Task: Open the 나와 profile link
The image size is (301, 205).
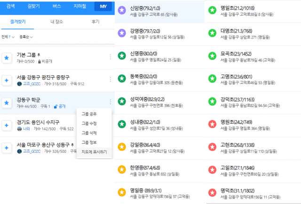Action: pyautogui.click(x=26, y=129)
